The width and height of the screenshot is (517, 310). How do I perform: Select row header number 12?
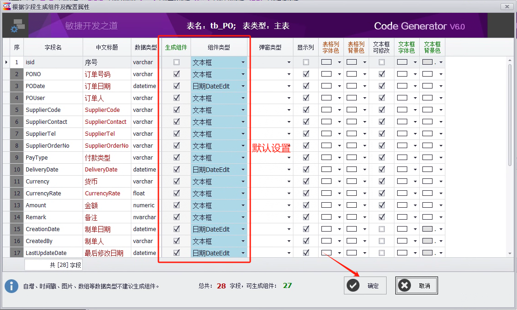pyautogui.click(x=17, y=194)
